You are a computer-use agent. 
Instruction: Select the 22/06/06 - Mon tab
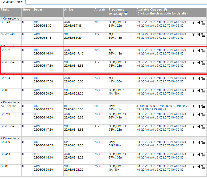[13, 2]
